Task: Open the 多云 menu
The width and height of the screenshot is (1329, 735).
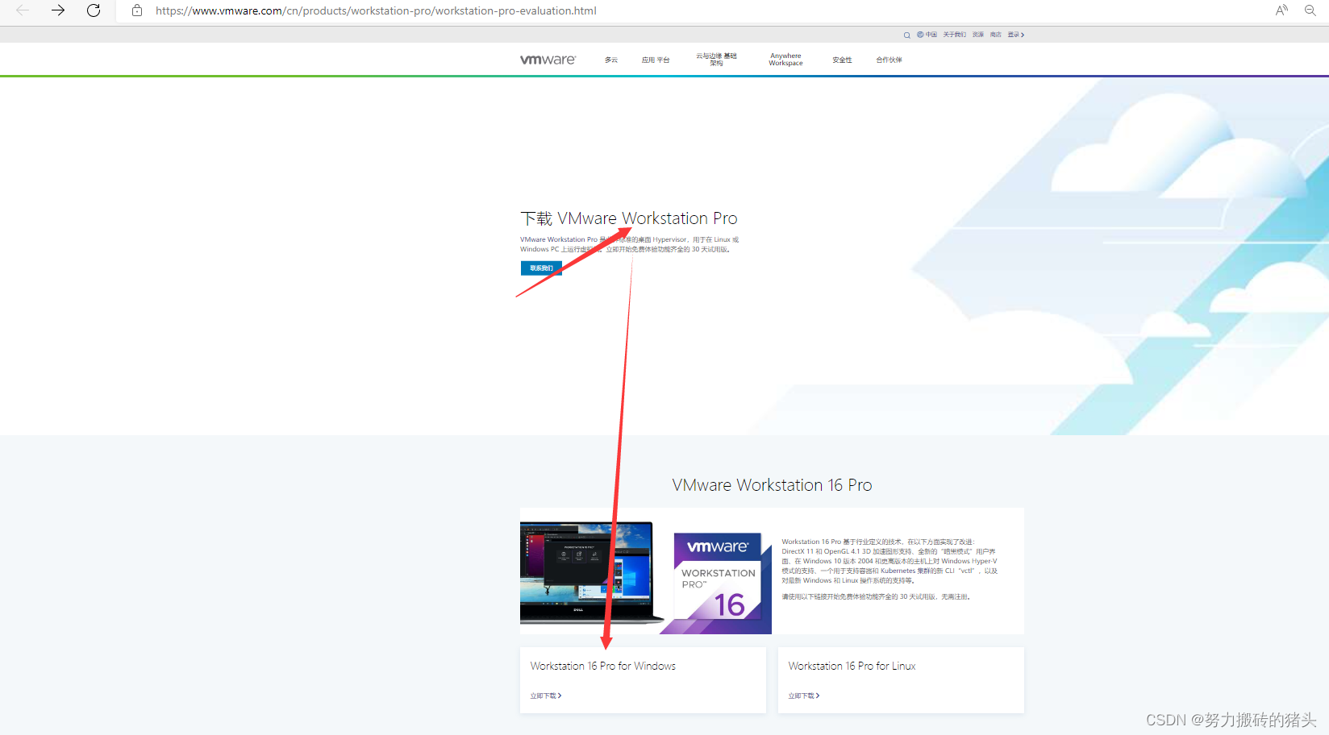Action: click(611, 60)
